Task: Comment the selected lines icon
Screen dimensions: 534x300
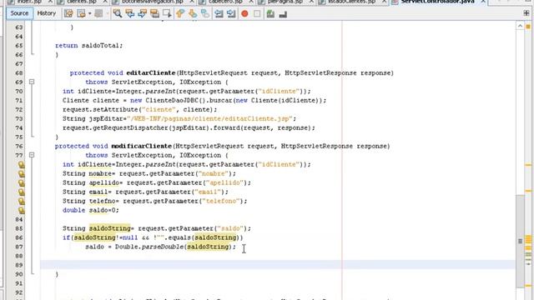Action: pos(270,13)
